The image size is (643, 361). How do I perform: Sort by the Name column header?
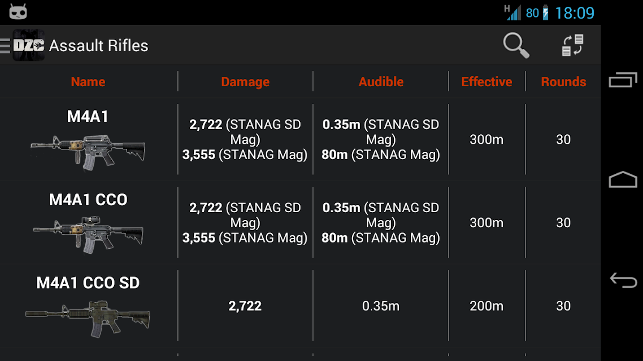(x=88, y=82)
